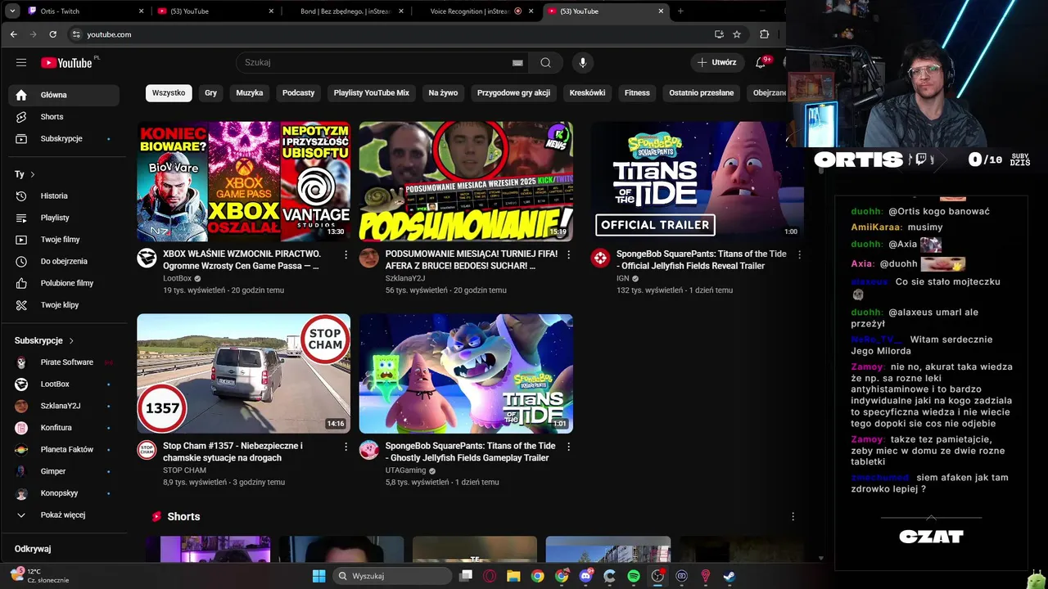Image resolution: width=1048 pixels, height=589 pixels.
Task: Click the STOP CHAM channel avatar
Action: [147, 450]
